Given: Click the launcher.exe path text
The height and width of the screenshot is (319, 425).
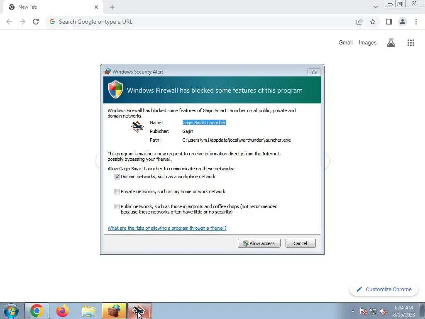Looking at the screenshot, I should pos(236,140).
